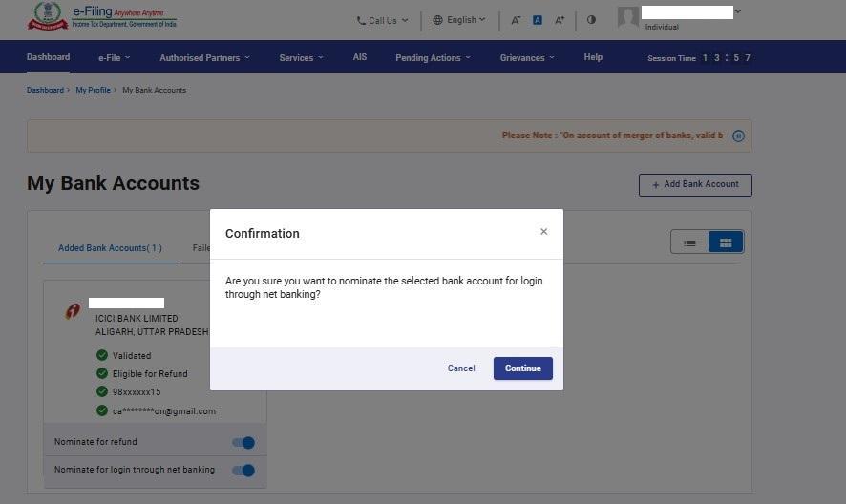Toggle Nominate for login through net banking

pyautogui.click(x=243, y=471)
